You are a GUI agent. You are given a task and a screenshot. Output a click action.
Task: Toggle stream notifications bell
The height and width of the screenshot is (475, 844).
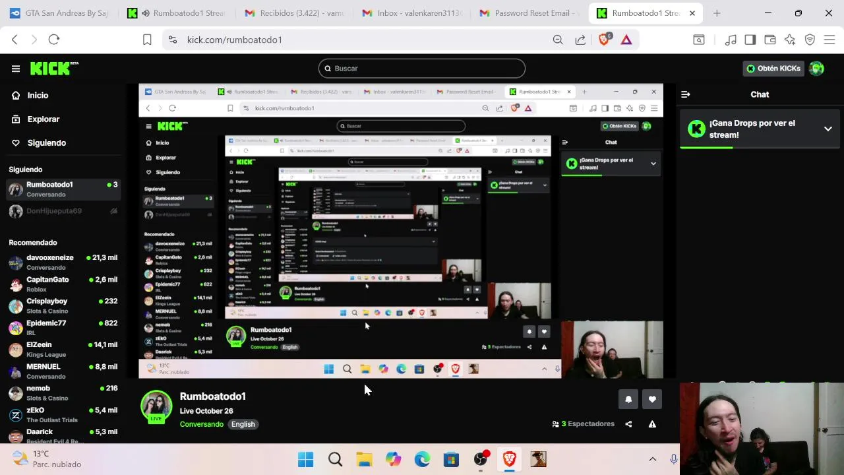point(628,399)
